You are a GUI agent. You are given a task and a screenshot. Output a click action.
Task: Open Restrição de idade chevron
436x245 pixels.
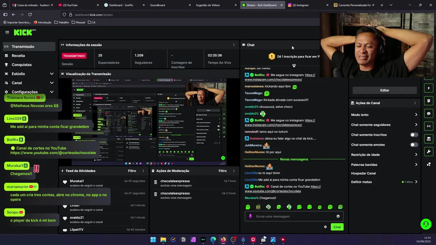click(x=416, y=154)
